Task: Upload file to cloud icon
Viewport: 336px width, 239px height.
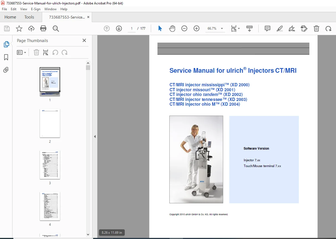Action: point(31,28)
